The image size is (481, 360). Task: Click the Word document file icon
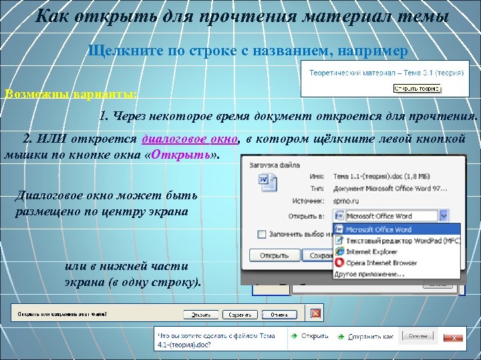click(x=267, y=182)
